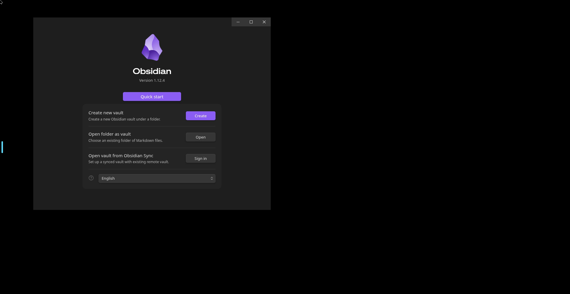Image resolution: width=570 pixels, height=294 pixels.
Task: Click "Create a new Obsidian vault under a folder" text
Action: coord(124,119)
